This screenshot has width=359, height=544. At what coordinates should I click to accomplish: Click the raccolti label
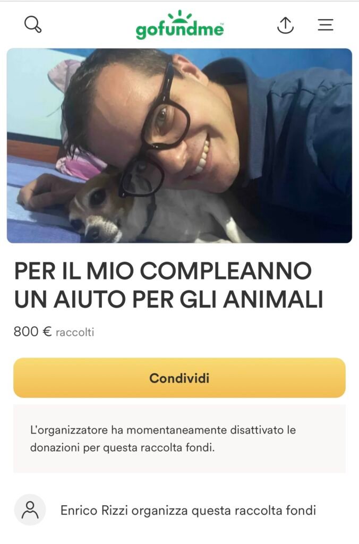point(75,333)
